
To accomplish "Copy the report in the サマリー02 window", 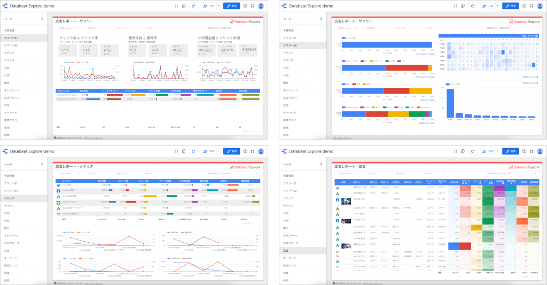I will 463,6.
